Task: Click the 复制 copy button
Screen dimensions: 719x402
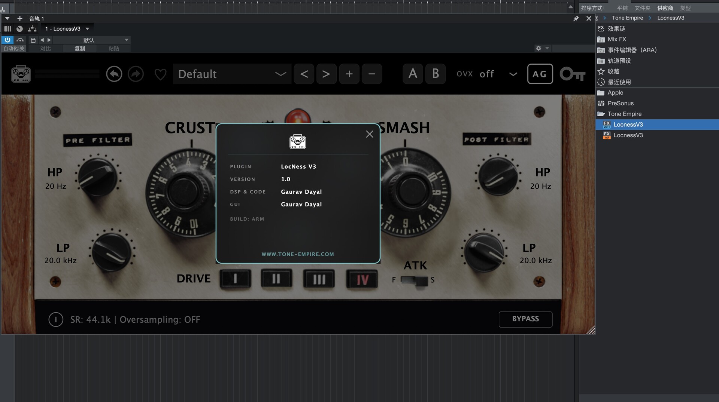Action: pyautogui.click(x=80, y=49)
